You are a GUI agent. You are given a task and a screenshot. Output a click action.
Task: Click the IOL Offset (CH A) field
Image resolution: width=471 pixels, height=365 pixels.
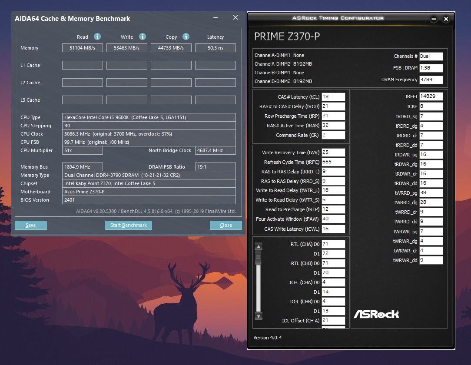pyautogui.click(x=333, y=321)
